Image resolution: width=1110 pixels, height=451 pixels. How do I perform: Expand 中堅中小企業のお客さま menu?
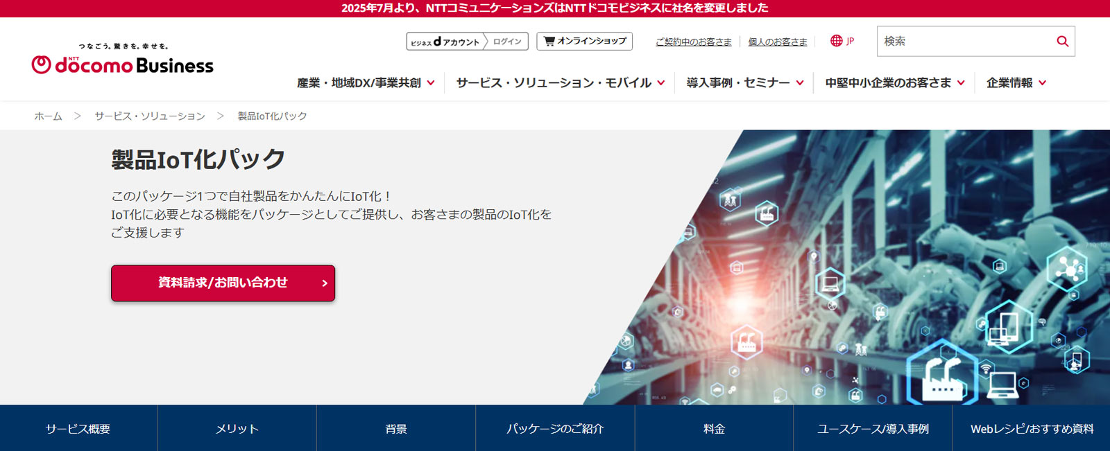[895, 82]
